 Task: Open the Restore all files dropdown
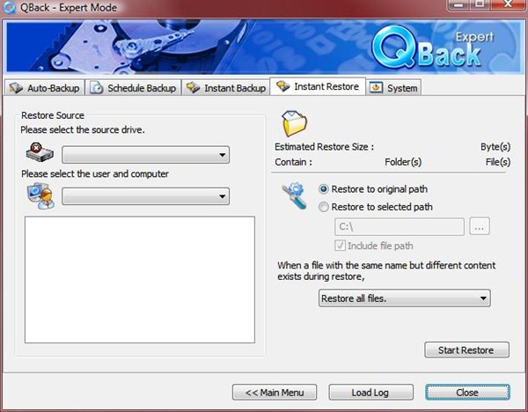click(404, 298)
